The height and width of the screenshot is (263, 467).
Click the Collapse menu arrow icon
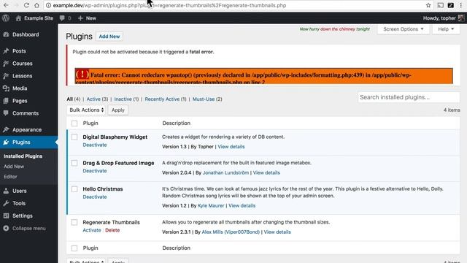[x=7, y=228]
